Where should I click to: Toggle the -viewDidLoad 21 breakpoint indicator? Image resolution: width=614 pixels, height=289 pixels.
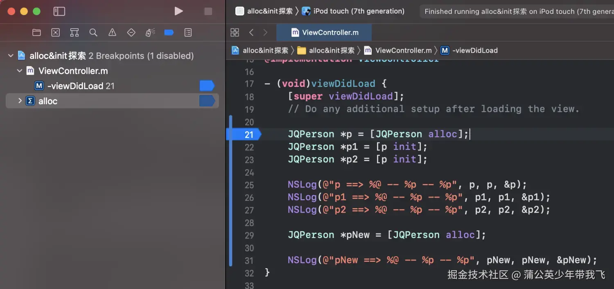207,86
